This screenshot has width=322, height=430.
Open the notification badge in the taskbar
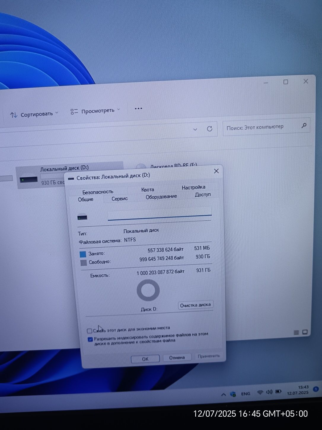tap(316, 389)
